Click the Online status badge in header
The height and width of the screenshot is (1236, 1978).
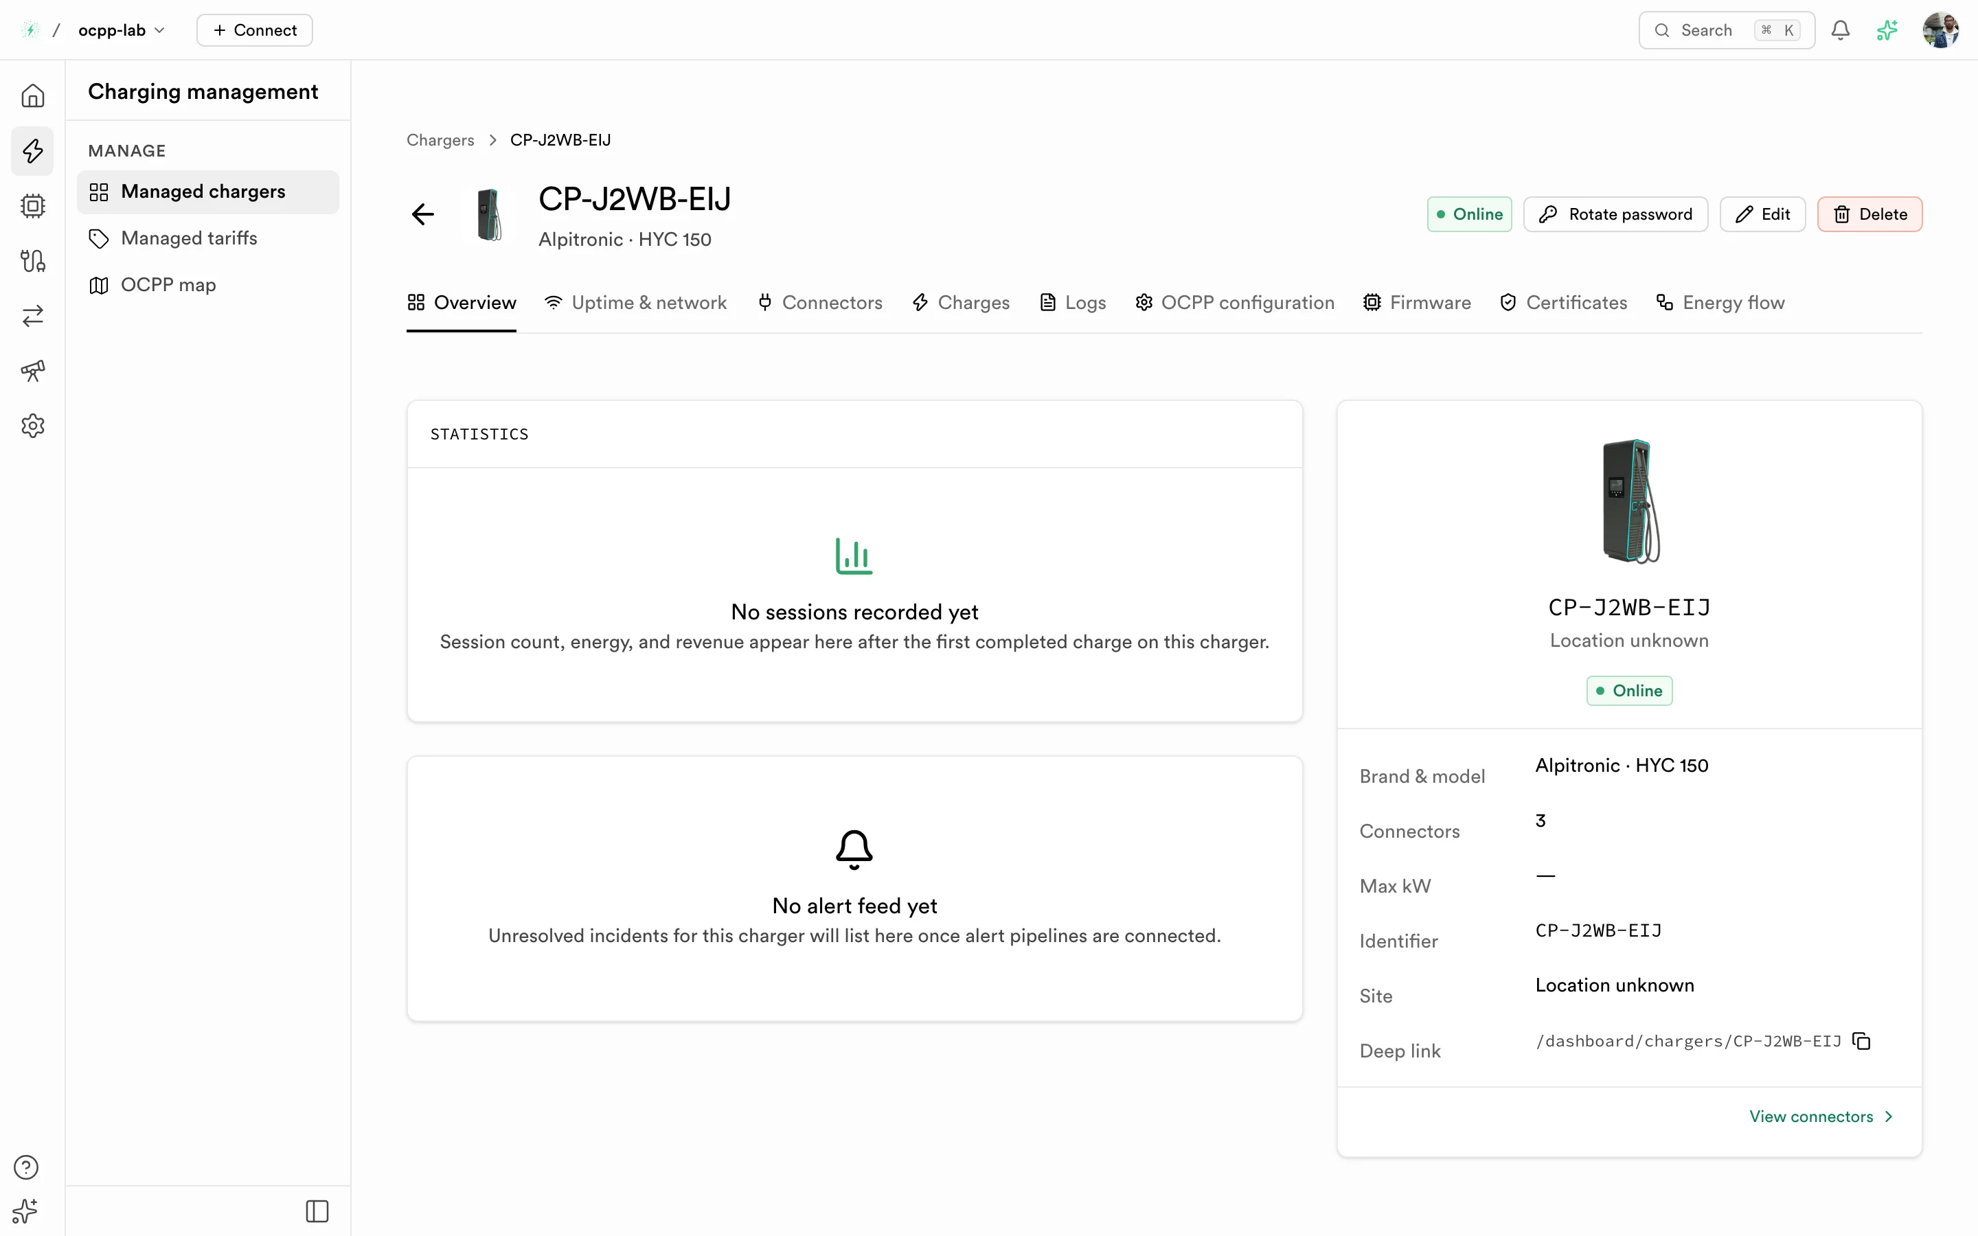pos(1469,214)
